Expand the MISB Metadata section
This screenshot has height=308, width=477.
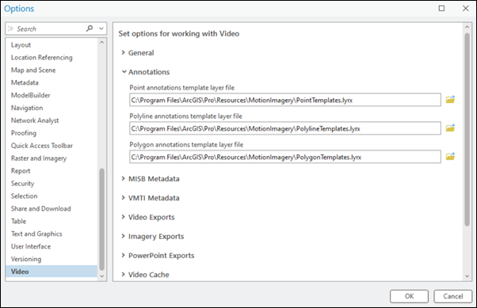tap(123, 178)
